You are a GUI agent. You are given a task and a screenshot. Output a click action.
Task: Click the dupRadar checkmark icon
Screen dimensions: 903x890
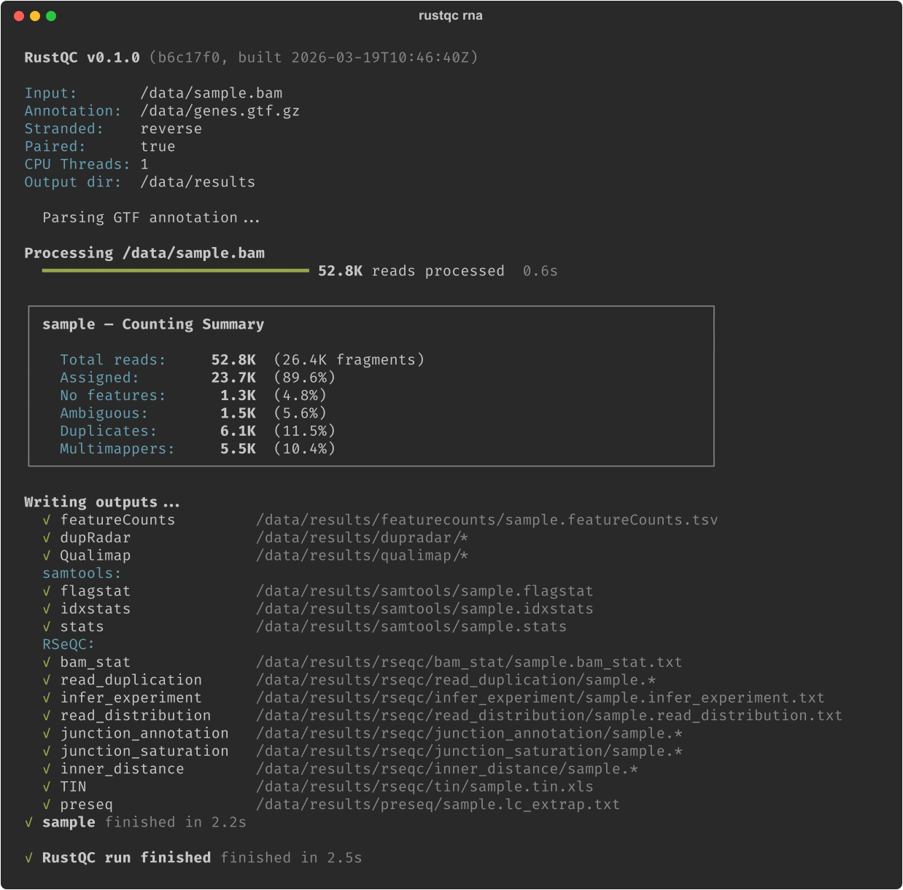[46, 537]
